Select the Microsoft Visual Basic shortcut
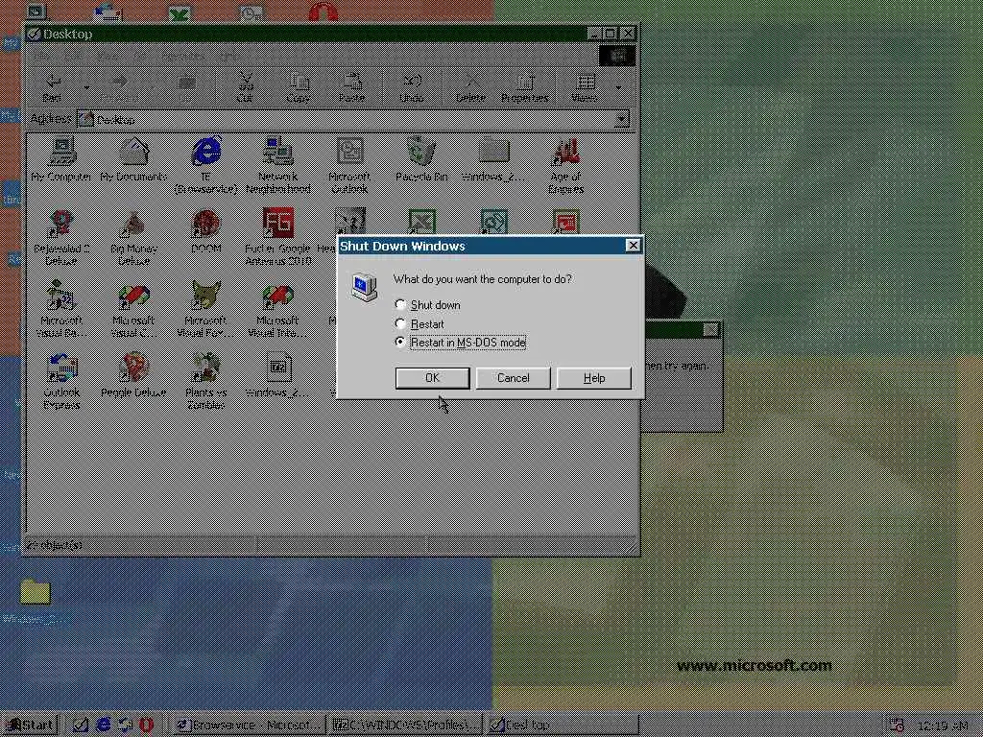983x737 pixels. click(61, 310)
